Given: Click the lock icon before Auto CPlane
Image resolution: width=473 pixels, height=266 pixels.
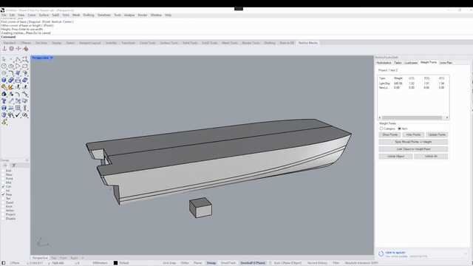Looking at the screenshot, I should 270,263.
